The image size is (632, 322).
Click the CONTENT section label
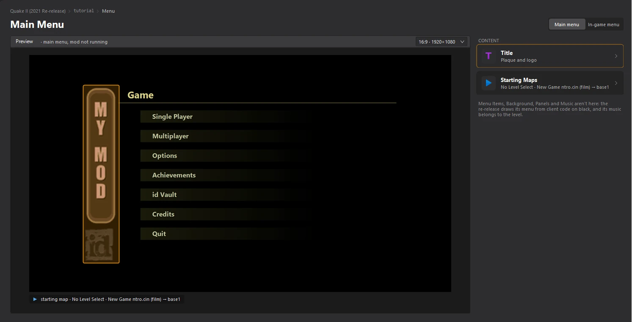(x=488, y=41)
